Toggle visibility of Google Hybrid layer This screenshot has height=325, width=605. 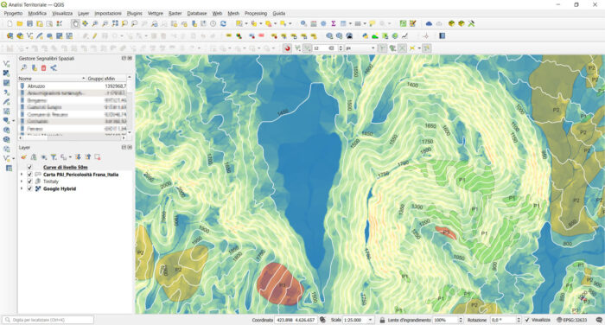coord(29,188)
